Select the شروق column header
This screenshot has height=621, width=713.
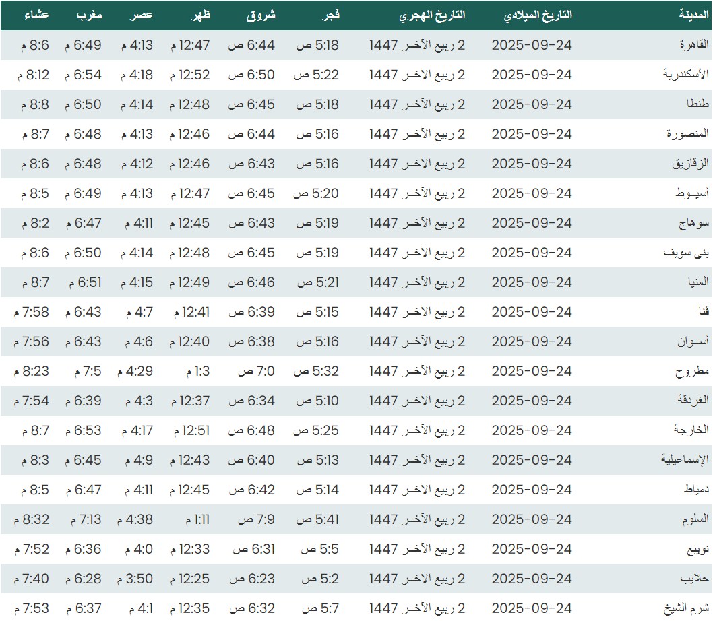(x=261, y=15)
